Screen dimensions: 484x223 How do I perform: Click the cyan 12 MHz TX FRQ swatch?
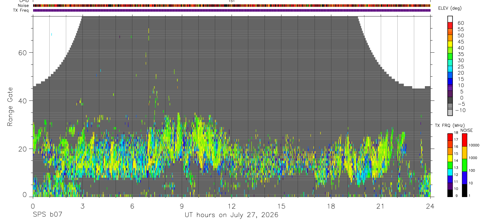tap(450, 173)
